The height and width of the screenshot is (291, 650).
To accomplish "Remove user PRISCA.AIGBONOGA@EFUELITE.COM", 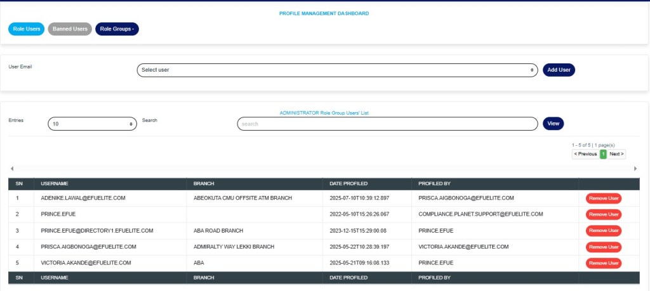I will (x=603, y=247).
